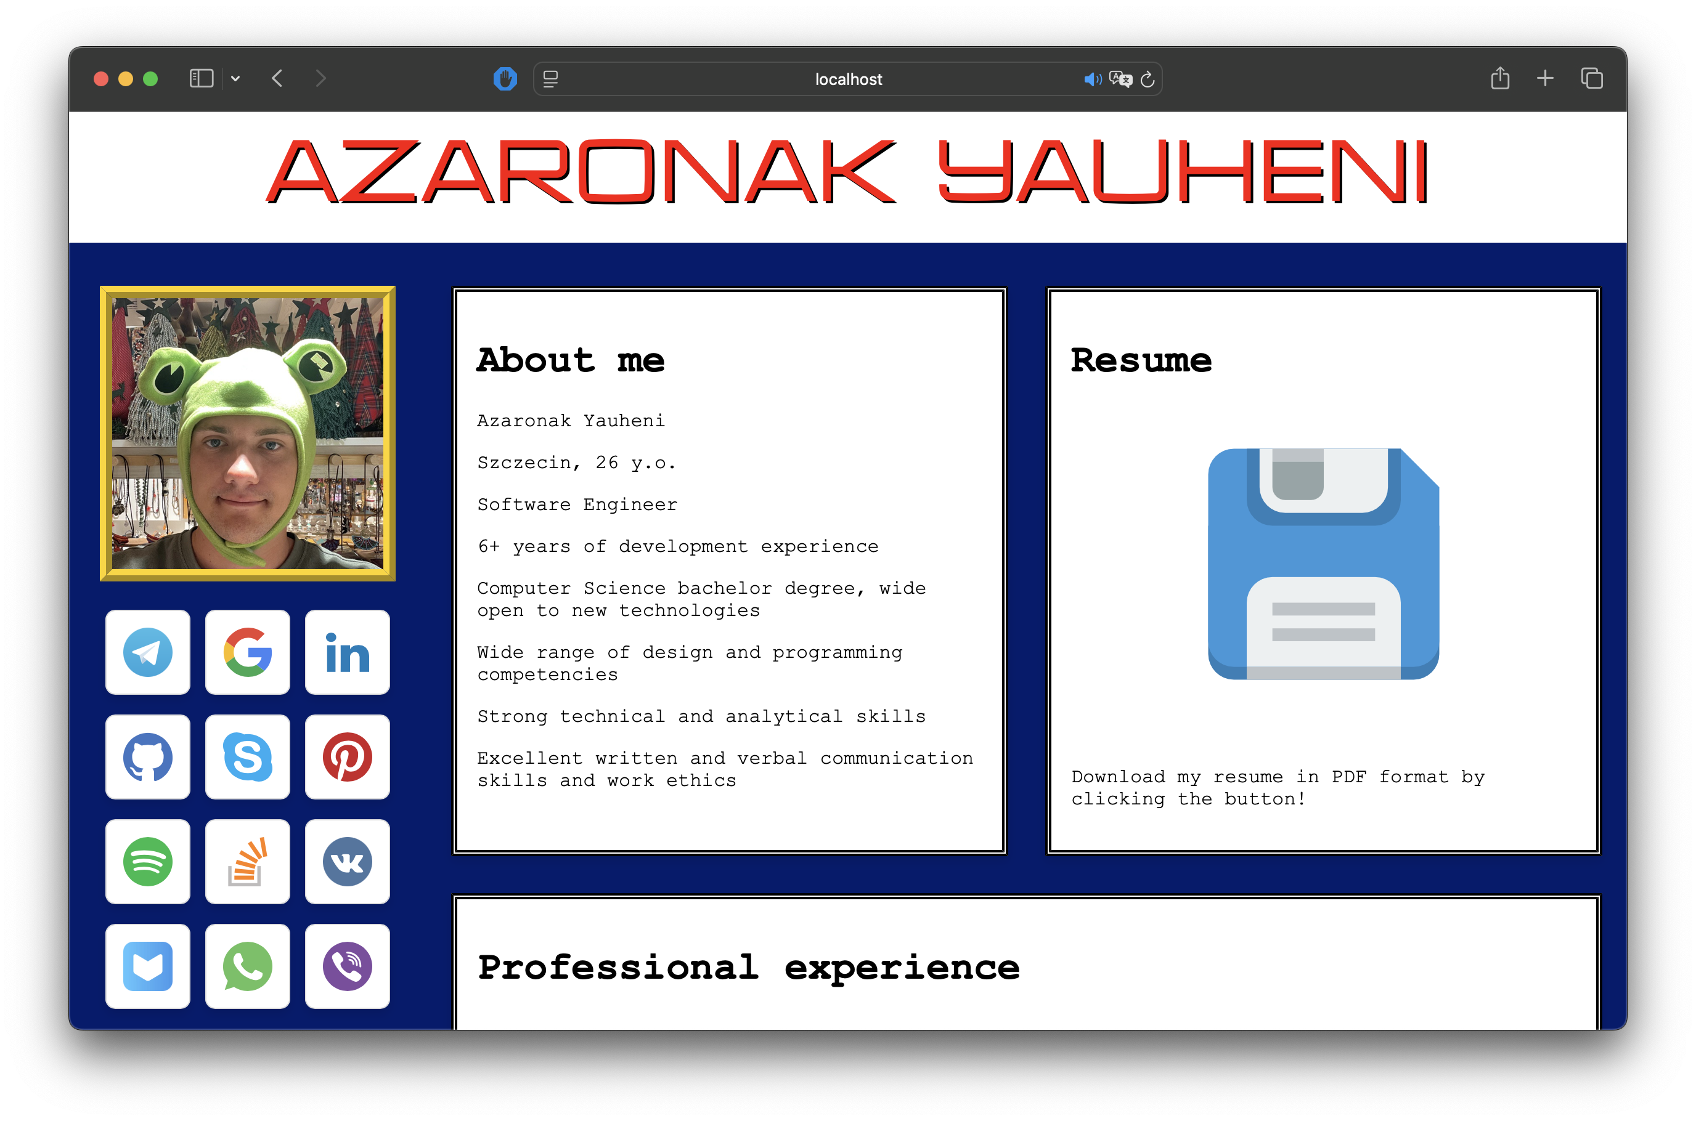Viewport: 1696px width, 1121px height.
Task: Click the WhatsApp contact icon
Action: click(x=248, y=966)
